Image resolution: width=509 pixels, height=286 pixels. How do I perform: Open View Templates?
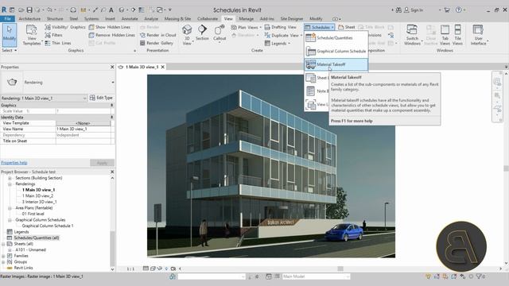[x=32, y=35]
